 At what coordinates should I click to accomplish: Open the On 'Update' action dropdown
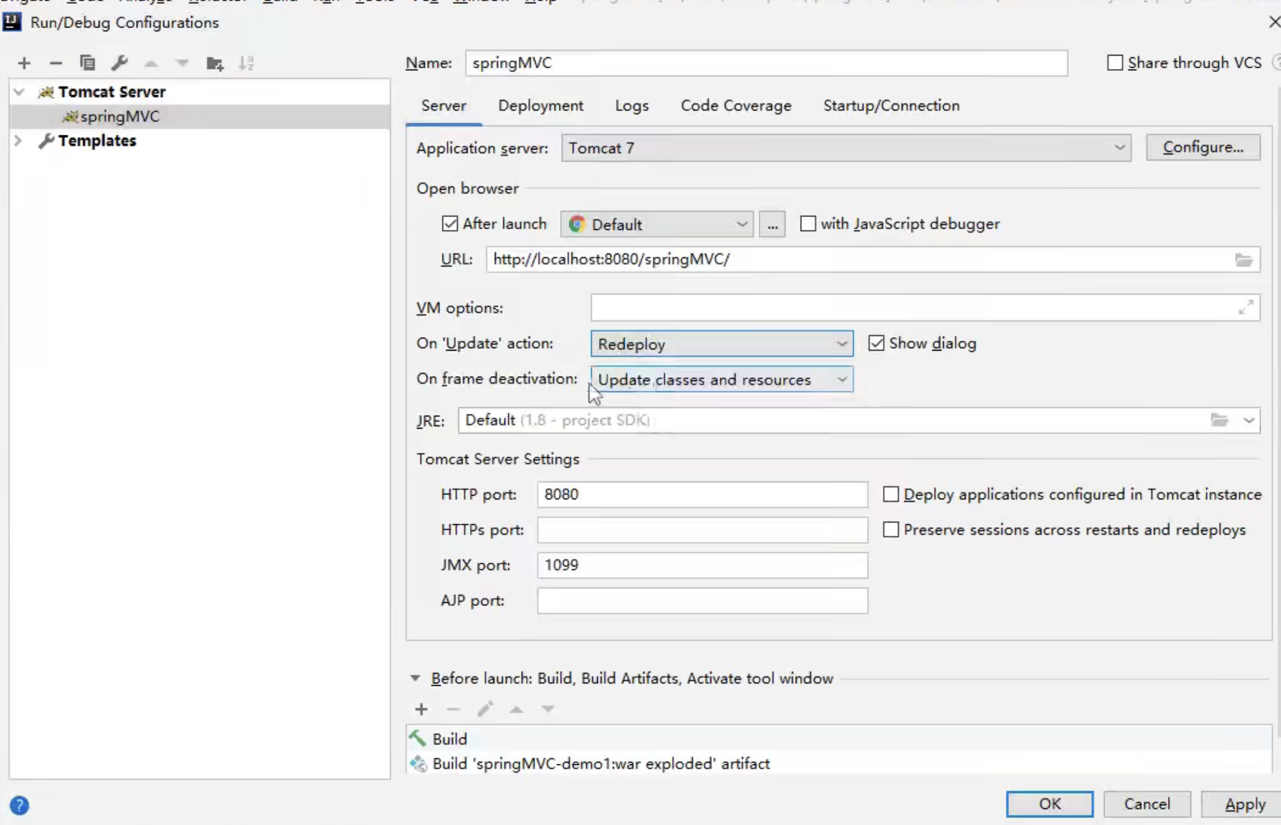tap(722, 344)
